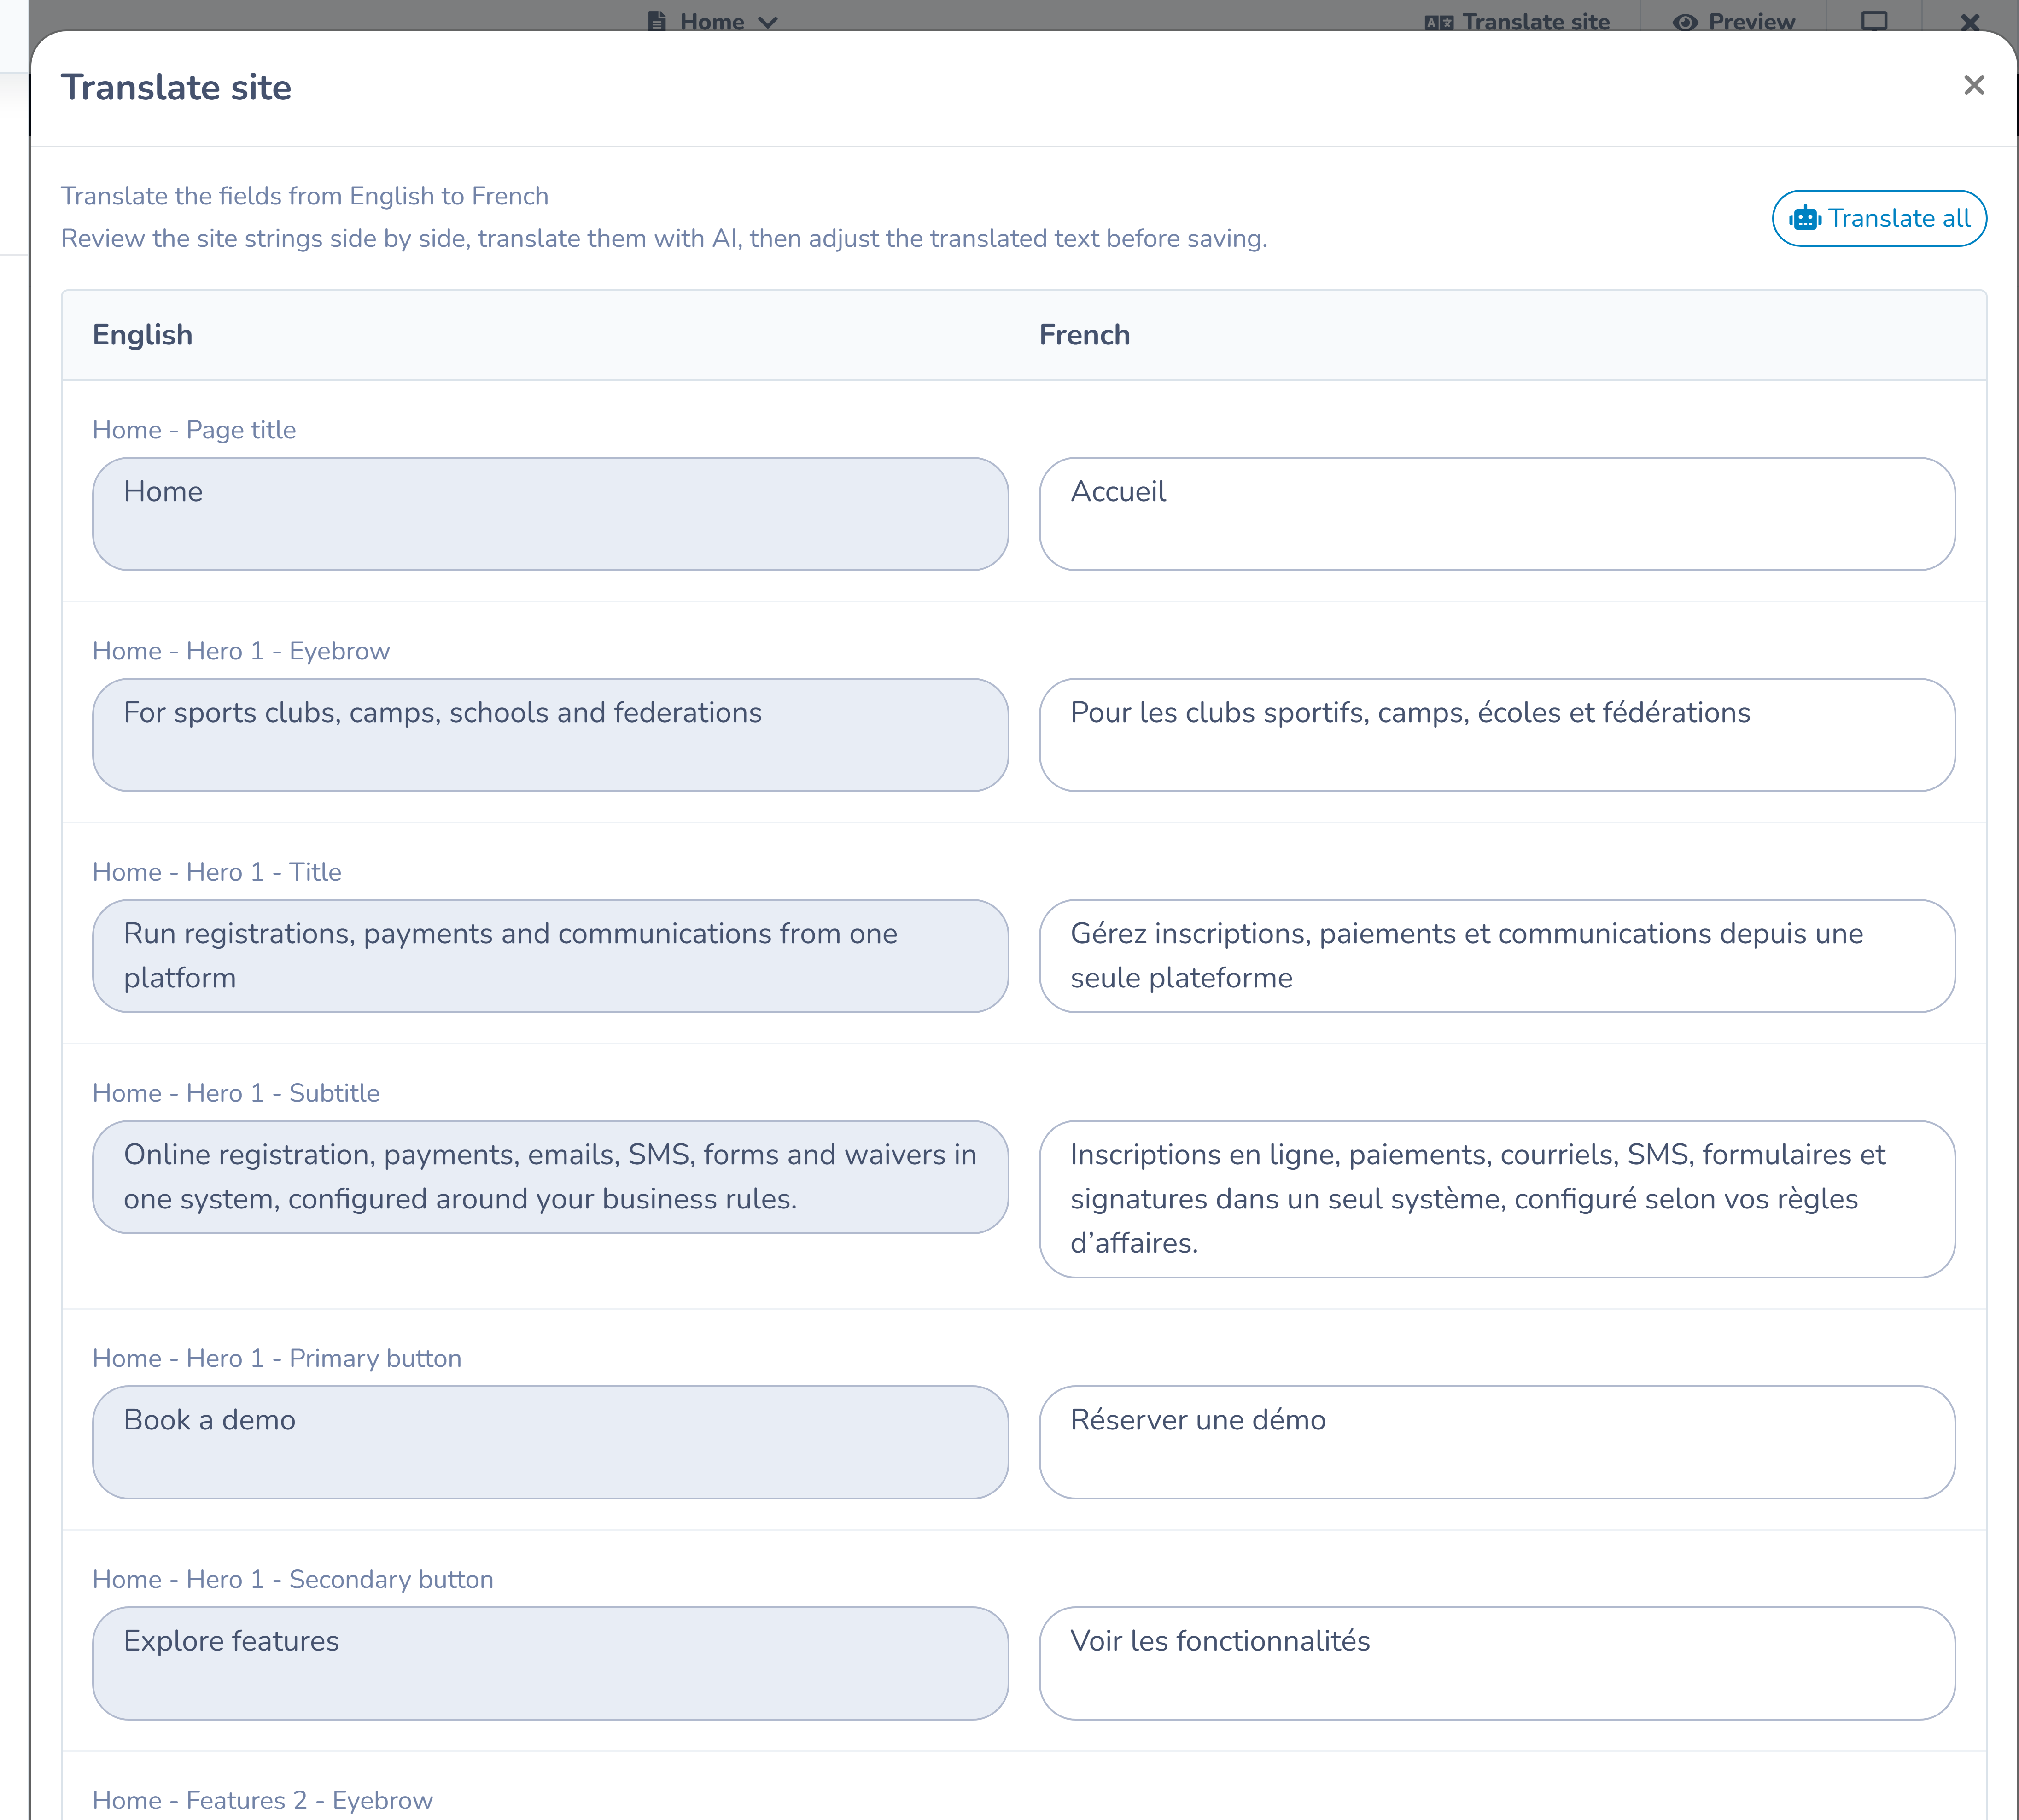
Task: Click label Home - Hero 1 - Eyebrow
Action: click(241, 651)
